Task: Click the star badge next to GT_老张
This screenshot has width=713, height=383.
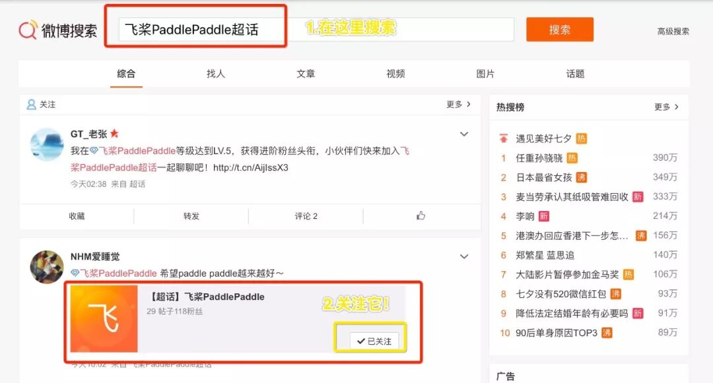Action: 114,133
